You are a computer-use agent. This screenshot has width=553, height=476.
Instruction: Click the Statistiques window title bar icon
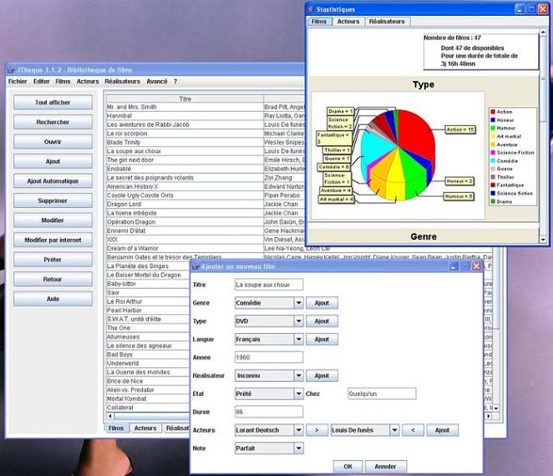click(311, 9)
